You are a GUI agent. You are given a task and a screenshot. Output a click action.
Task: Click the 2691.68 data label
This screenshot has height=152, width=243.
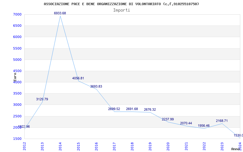(x=132, y=109)
